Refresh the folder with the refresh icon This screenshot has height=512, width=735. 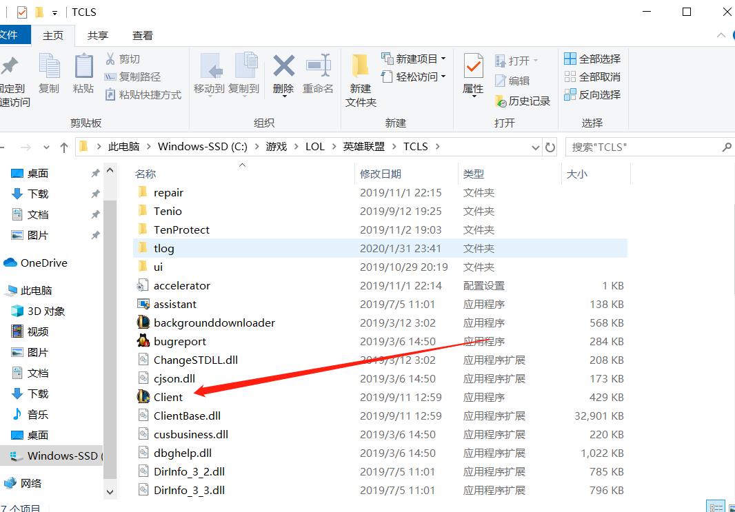550,146
